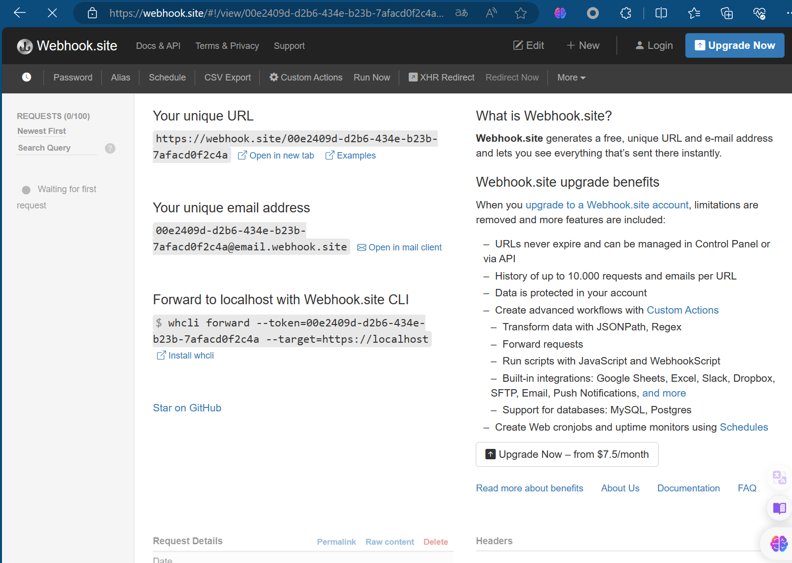Screen dimensions: 792x563
Task: Toggle XHR Redirect option
Action: coord(441,78)
